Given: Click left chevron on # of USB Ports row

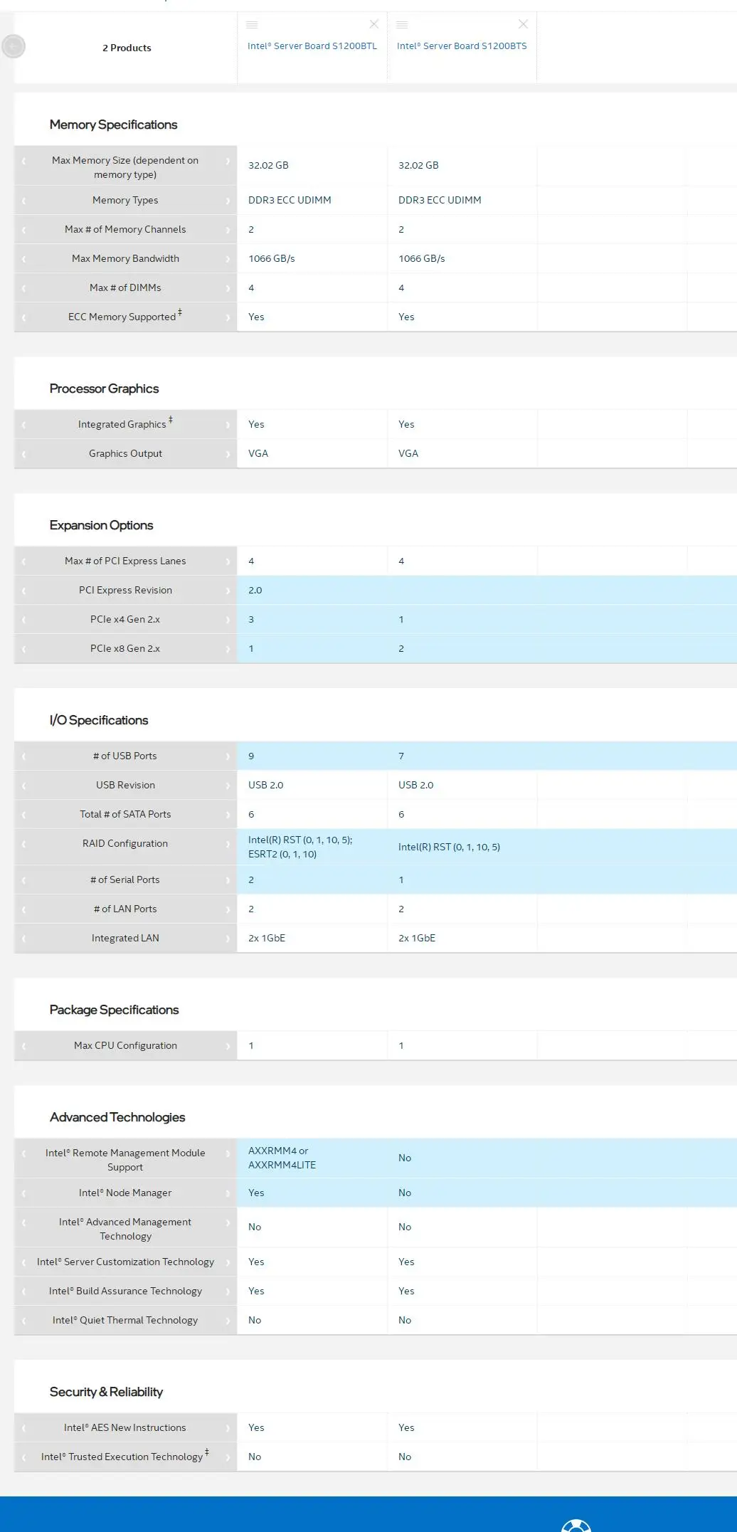Looking at the screenshot, I should pos(23,756).
